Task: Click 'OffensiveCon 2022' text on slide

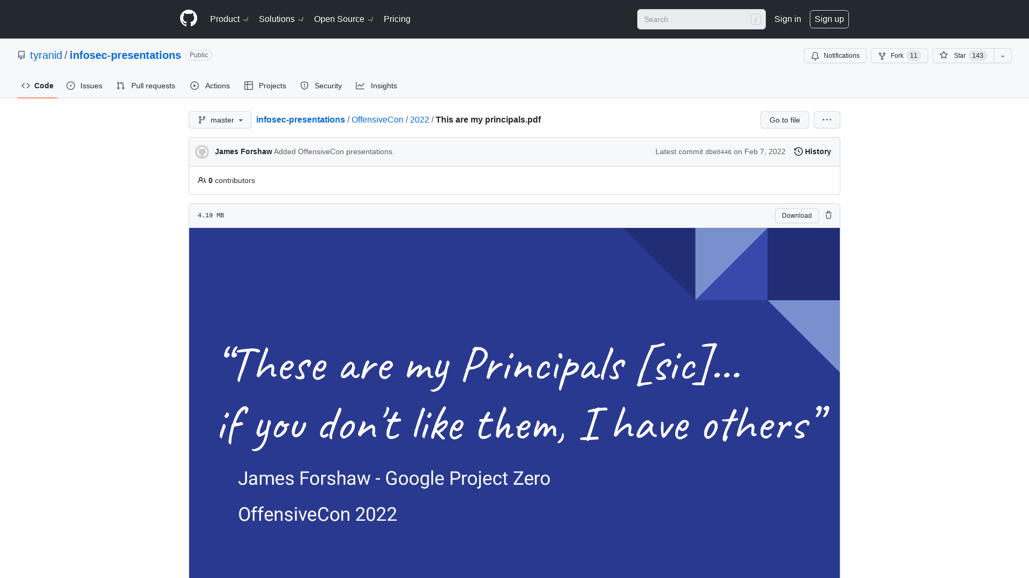Action: (317, 514)
